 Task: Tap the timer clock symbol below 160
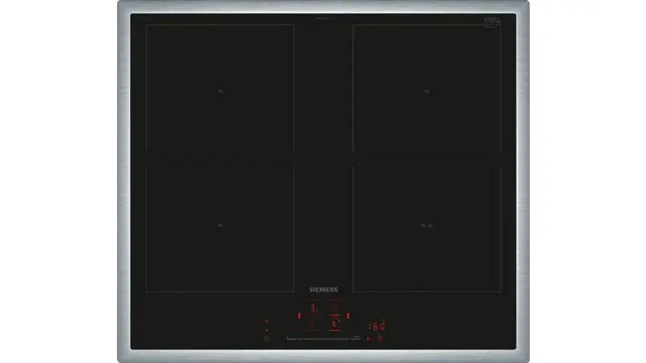tap(380, 338)
